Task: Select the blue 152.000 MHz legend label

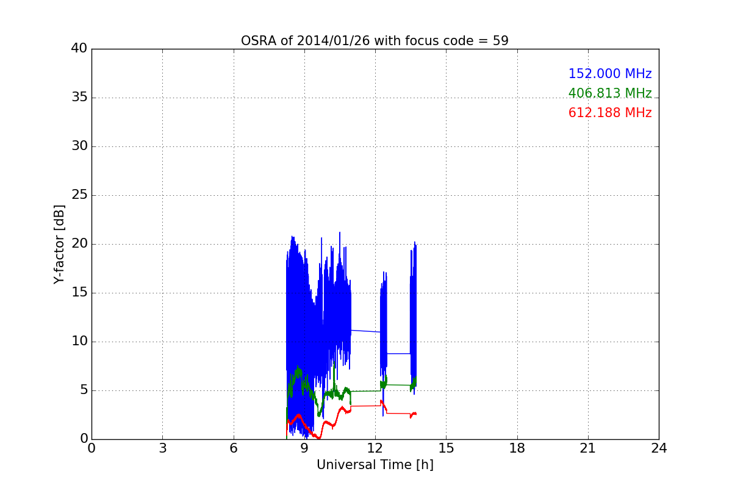Action: [610, 74]
